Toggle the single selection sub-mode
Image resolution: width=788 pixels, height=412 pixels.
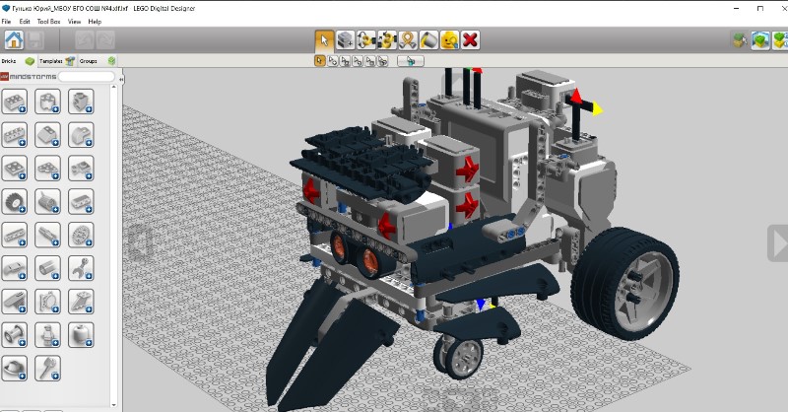[320, 61]
